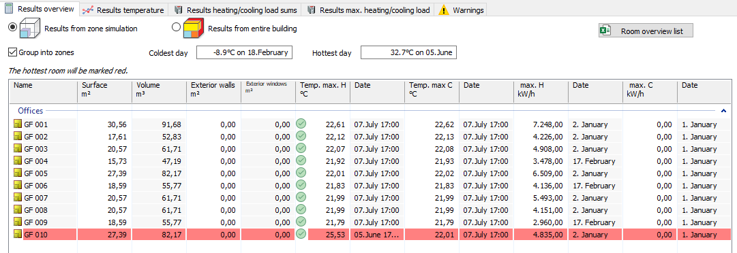The height and width of the screenshot is (253, 737).
Task: Select Results from entire building radio
Action: [x=176, y=28]
